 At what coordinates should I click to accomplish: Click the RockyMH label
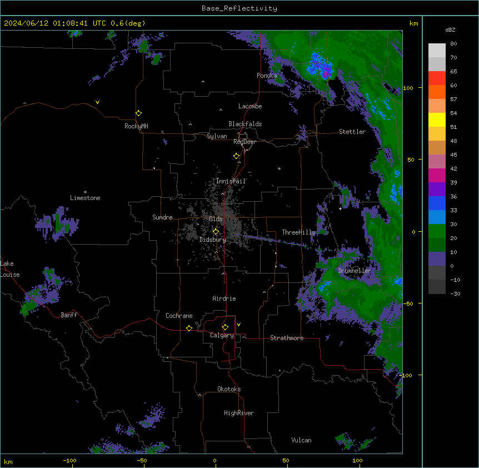pos(136,126)
